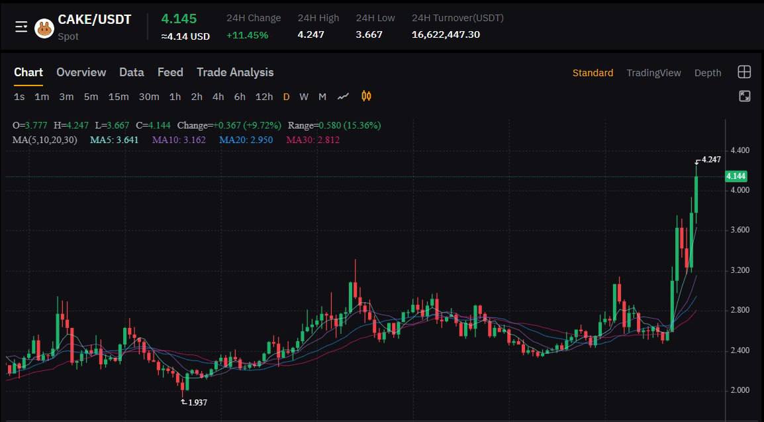
Task: Switch to line chart style icon
Action: (343, 97)
